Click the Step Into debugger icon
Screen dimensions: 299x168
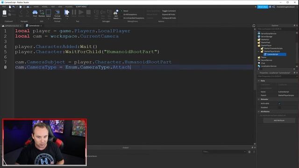[x=96, y=13]
